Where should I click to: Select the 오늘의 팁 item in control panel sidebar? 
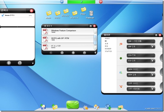(x=108, y=51)
